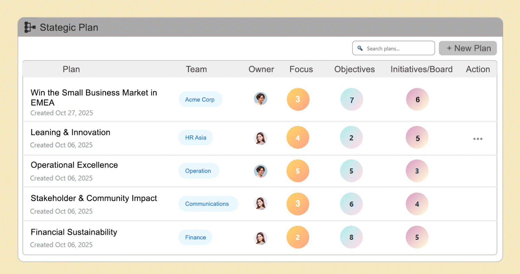
Task: Click Objectives badge for Win the Small Business Market
Action: click(x=352, y=100)
